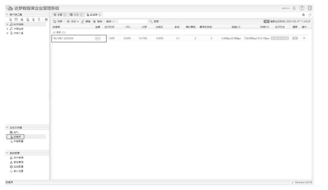Sort by the CPU column header
The image size is (328, 190).
click(128, 27)
